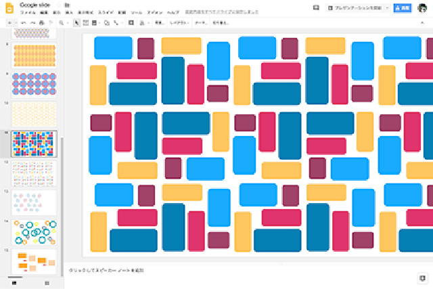The image size is (433, 289).
Task: Click the input tools toolbar icon
Action: [142, 23]
